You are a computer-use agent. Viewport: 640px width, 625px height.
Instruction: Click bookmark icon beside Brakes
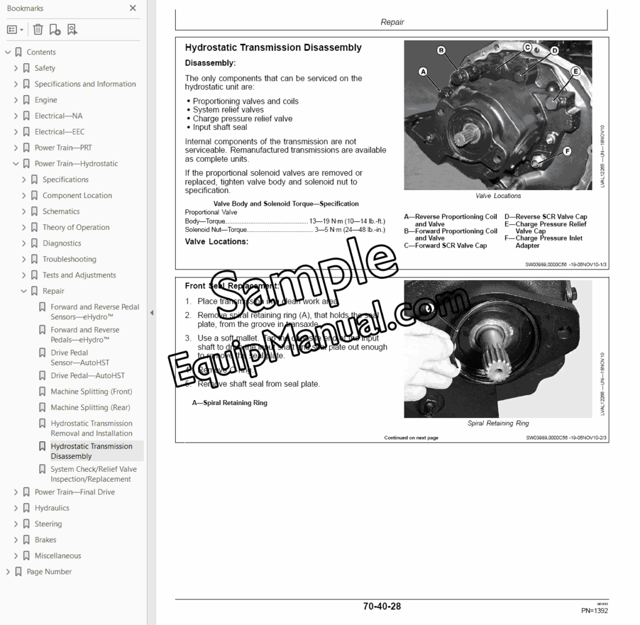click(26, 540)
